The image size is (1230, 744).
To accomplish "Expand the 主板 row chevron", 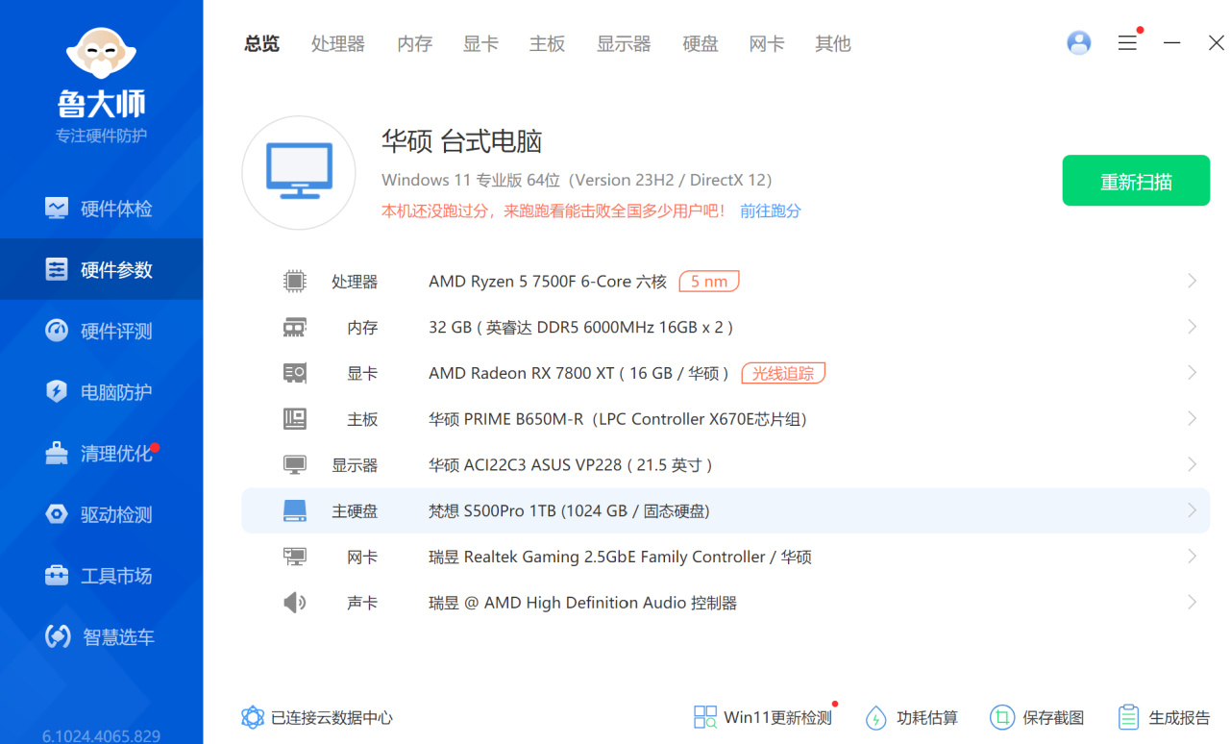I will point(1192,419).
